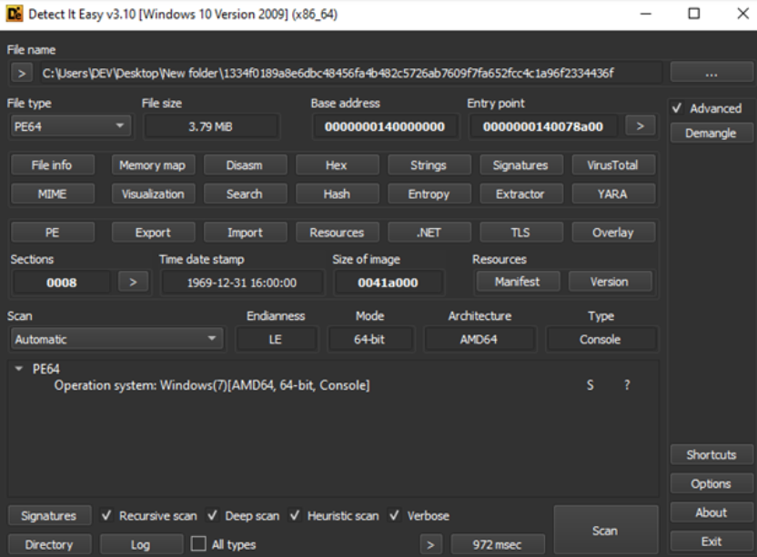Open the Entropy view
This screenshot has width=757, height=557.
[429, 194]
